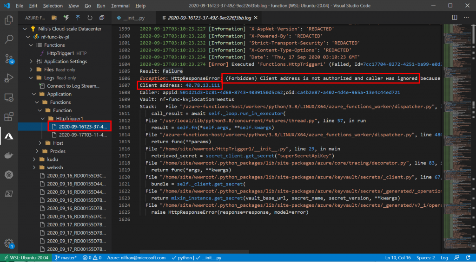The width and height of the screenshot is (476, 262).
Task: Open the Explorer view in activity bar
Action: point(9,20)
